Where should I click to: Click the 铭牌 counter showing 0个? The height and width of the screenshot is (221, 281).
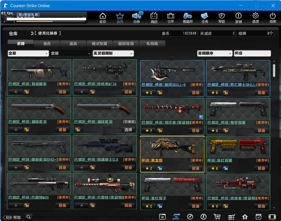[256, 33]
